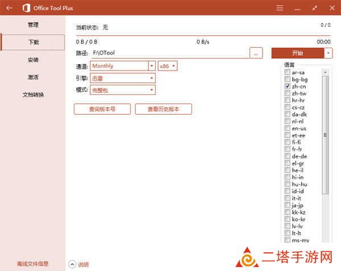Check the lv-lv language checkbox
This screenshot has width=341, height=271.
tap(287, 226)
